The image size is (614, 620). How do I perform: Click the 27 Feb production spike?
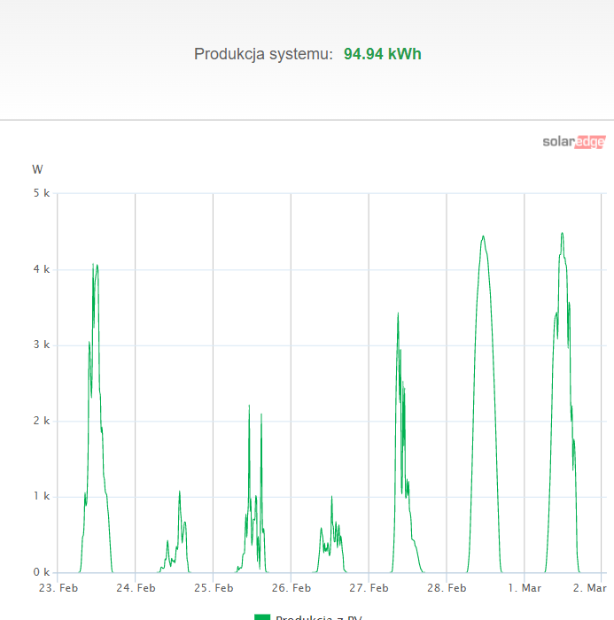[398, 314]
